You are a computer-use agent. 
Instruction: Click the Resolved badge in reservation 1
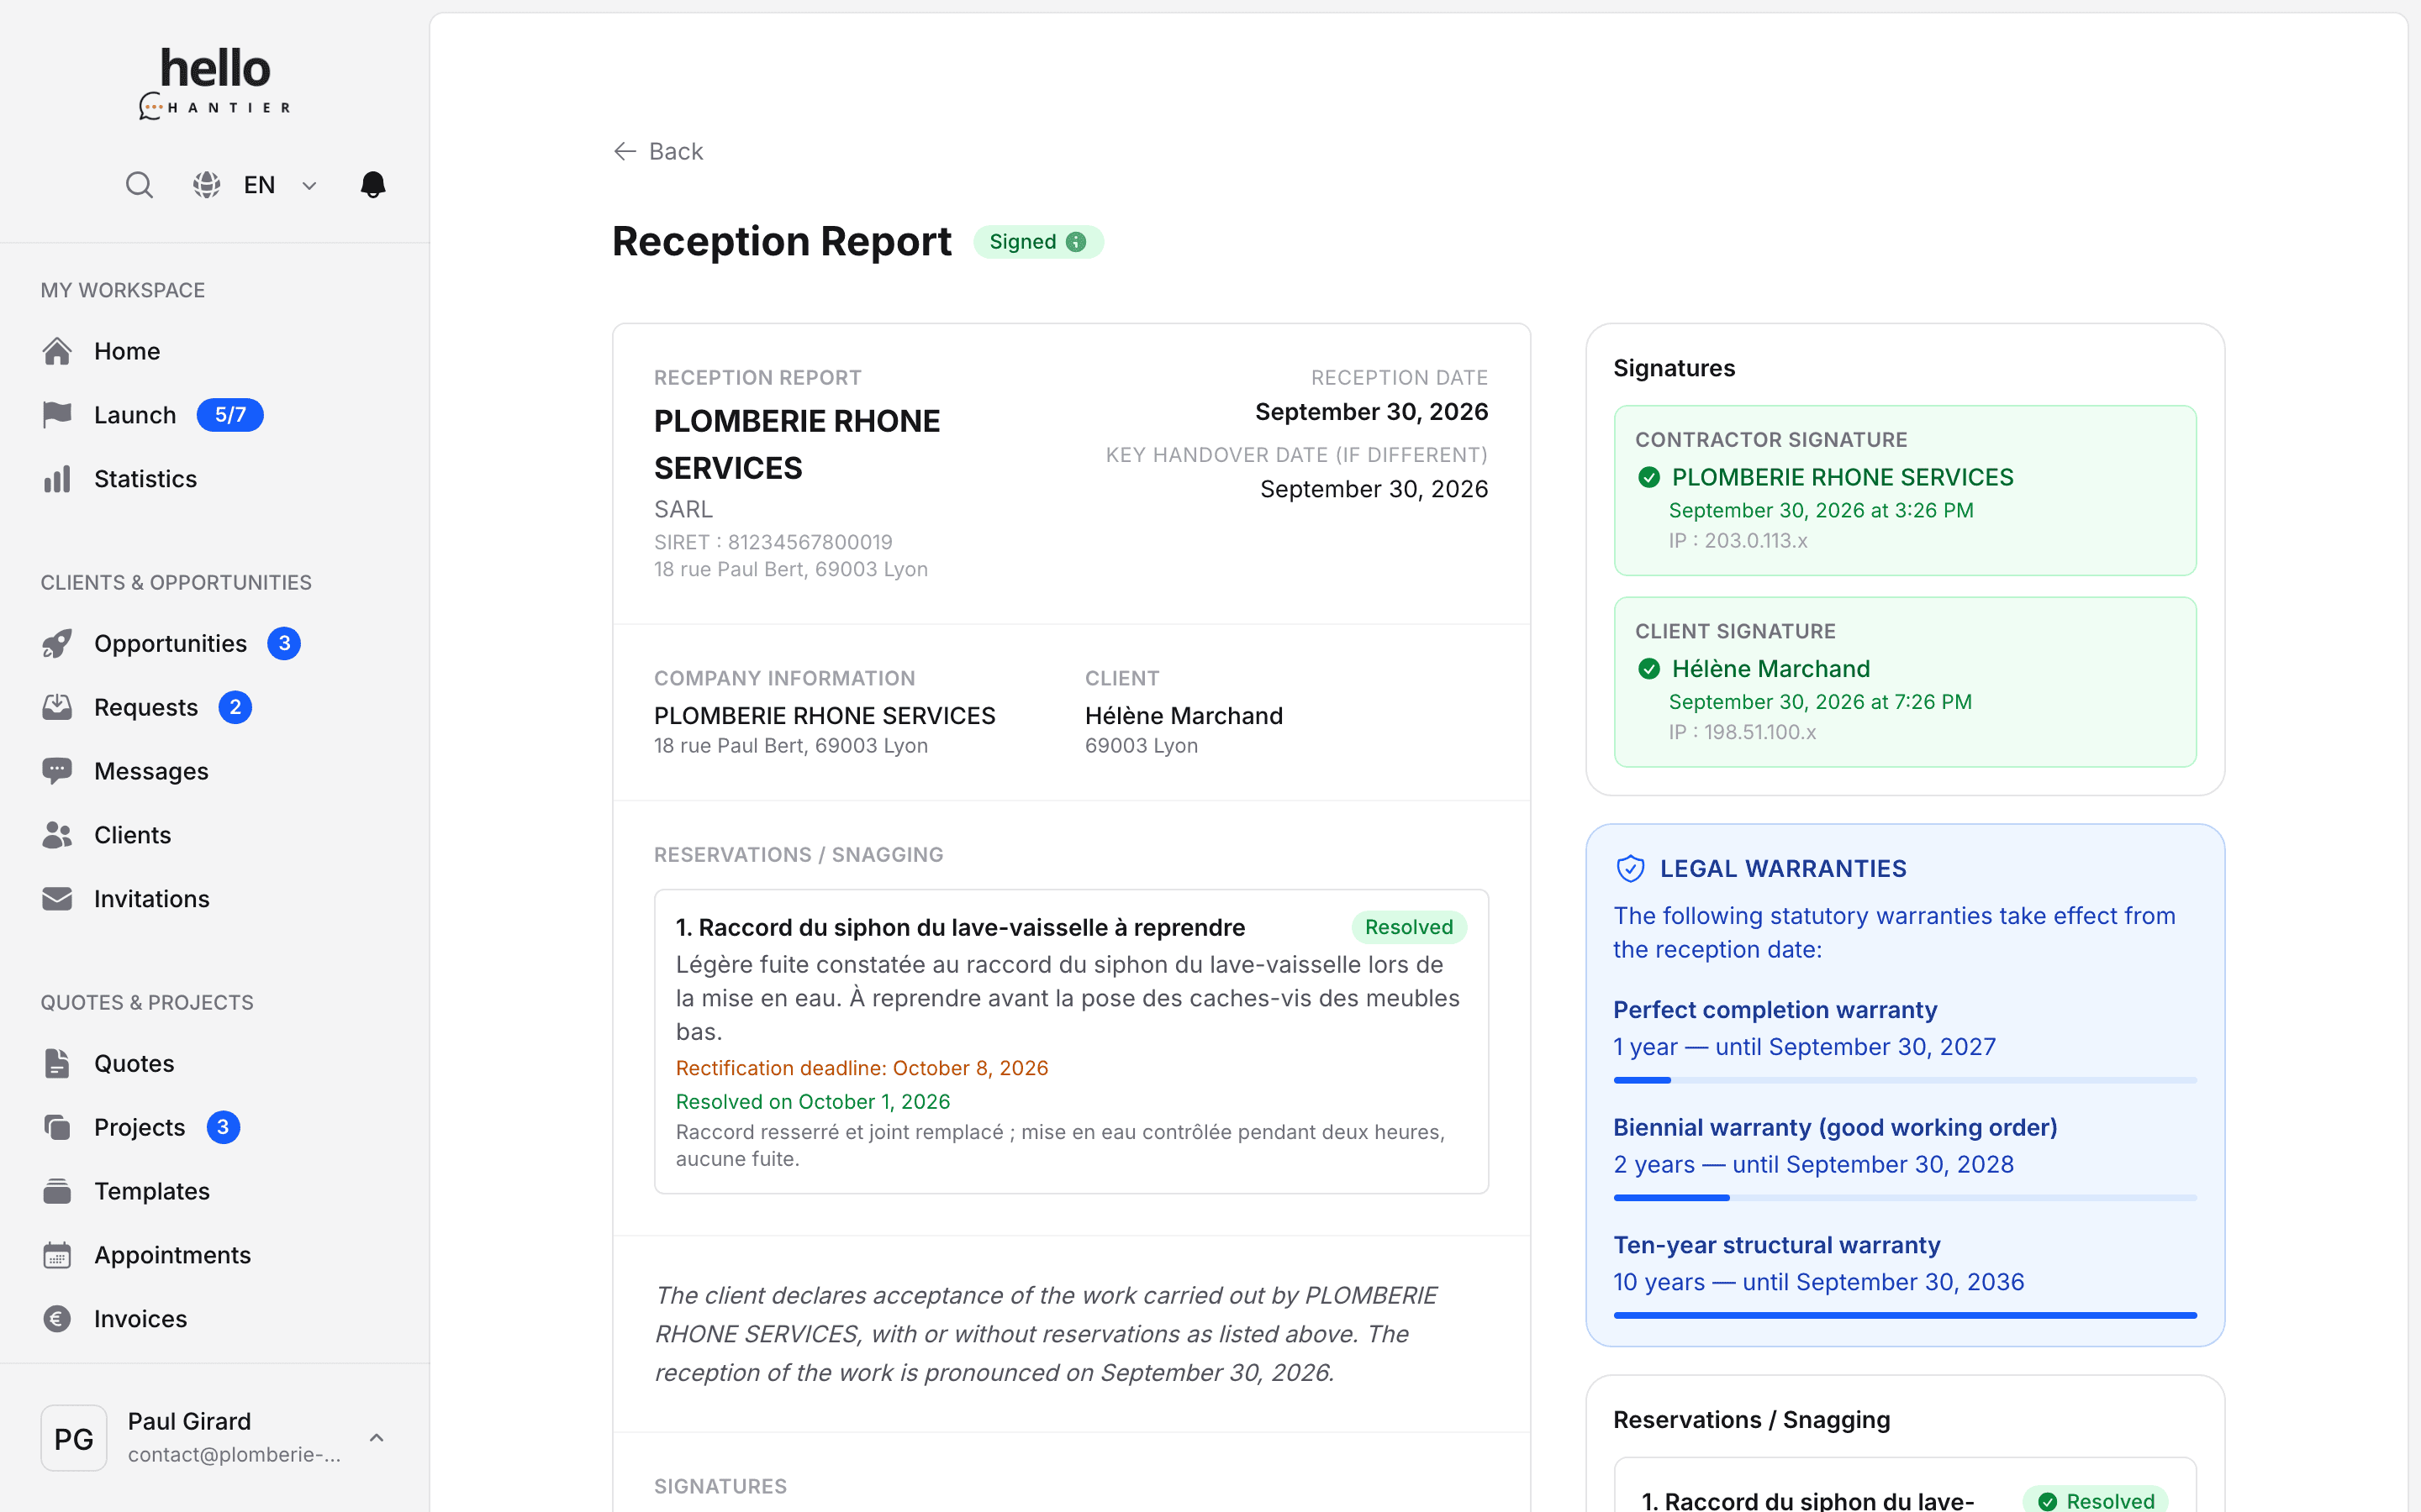(1409, 927)
